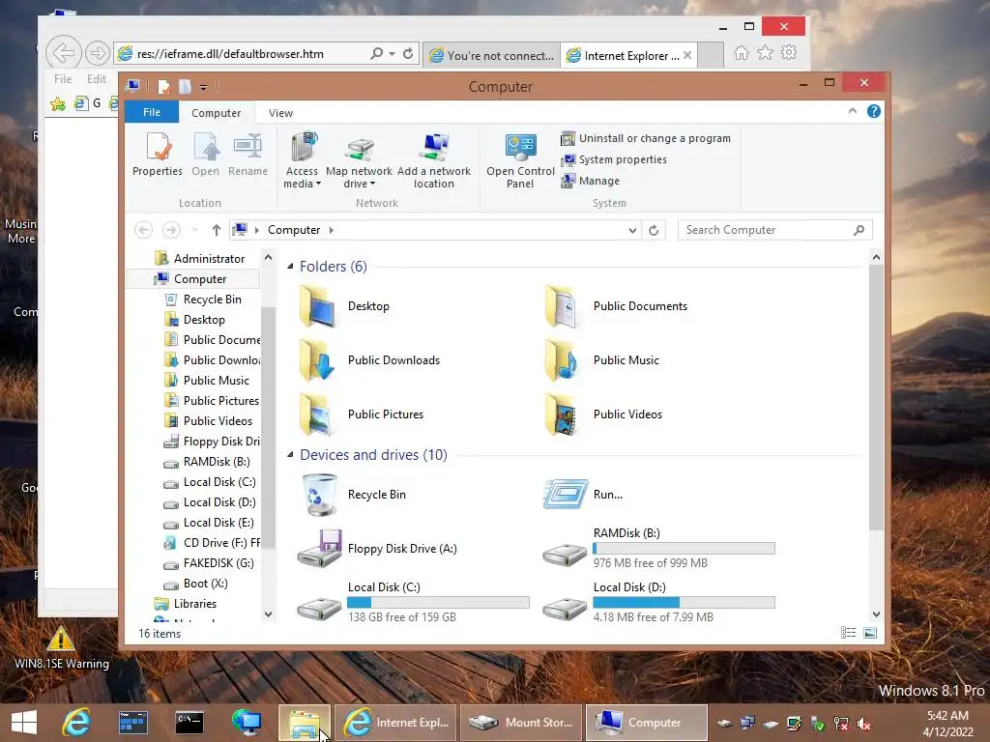Open the address bar history dropdown

(632, 230)
